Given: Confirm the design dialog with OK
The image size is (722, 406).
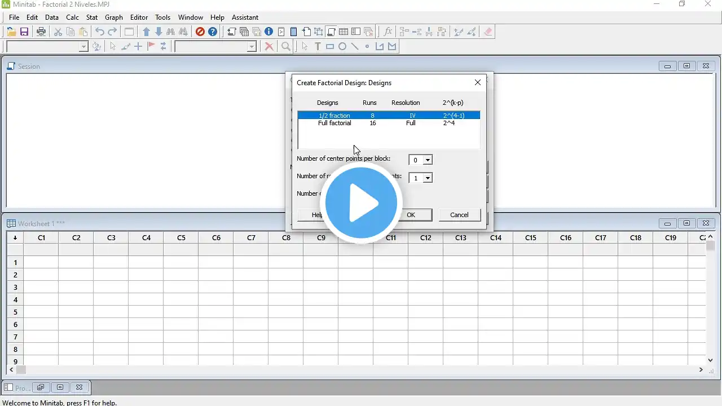Looking at the screenshot, I should click(411, 215).
